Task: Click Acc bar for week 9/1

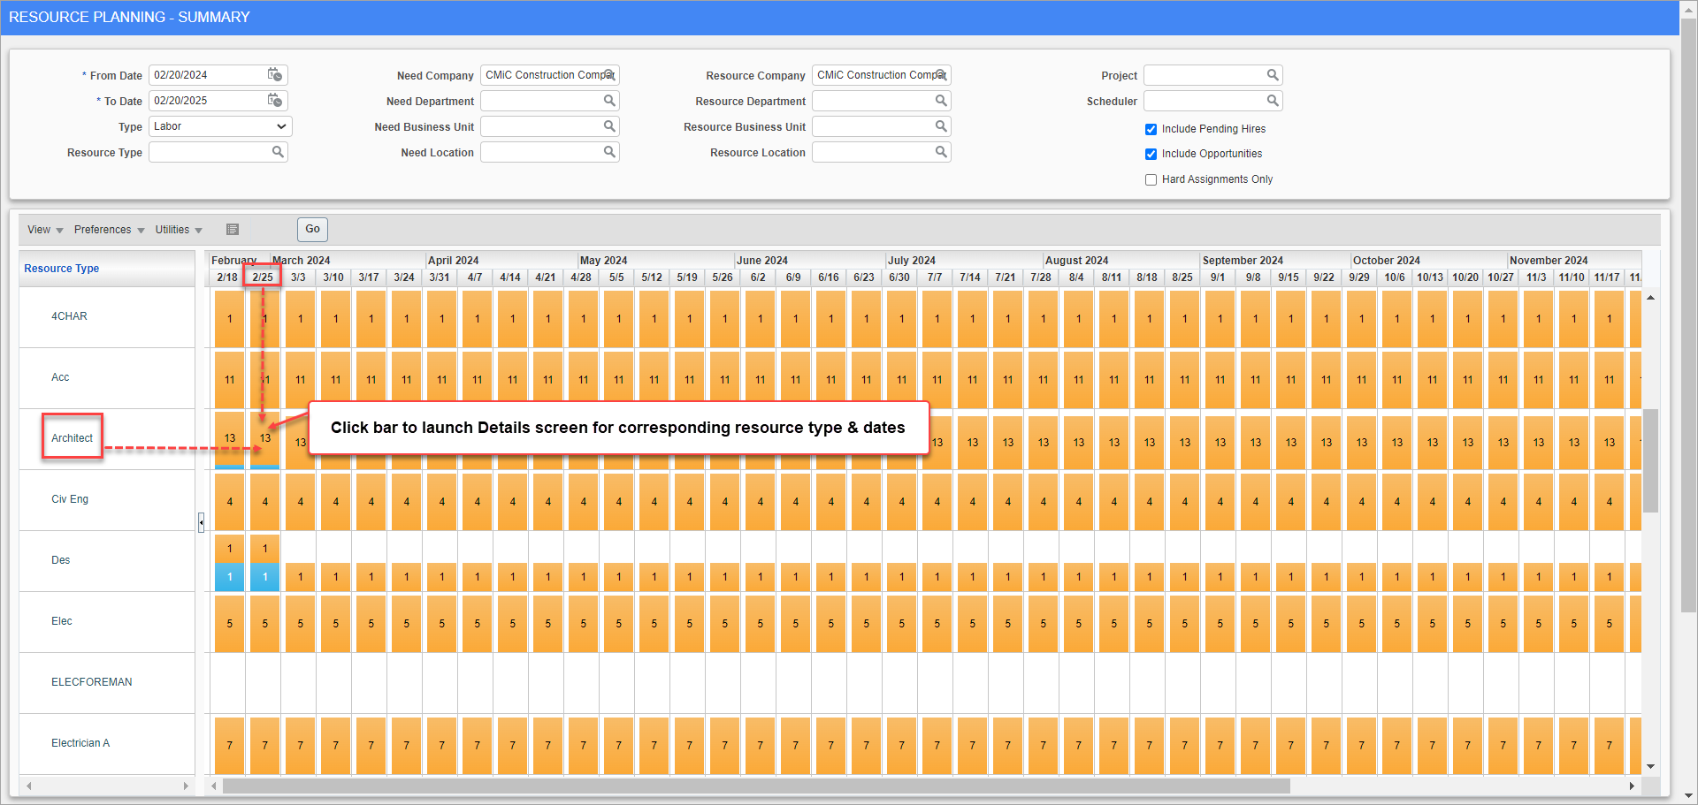Action: tap(1220, 380)
